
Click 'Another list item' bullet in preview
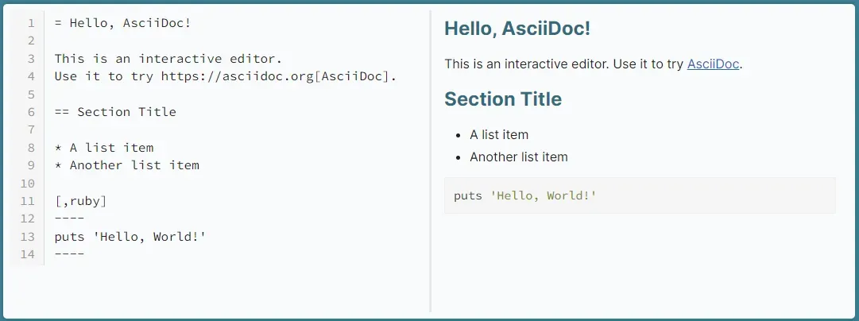point(519,157)
